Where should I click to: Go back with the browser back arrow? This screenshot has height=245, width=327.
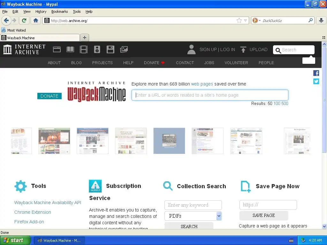(6, 20)
